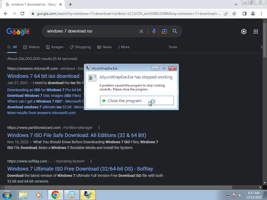Open Action Center flag tray icon
The height and width of the screenshot is (200, 267).
tap(234, 195)
